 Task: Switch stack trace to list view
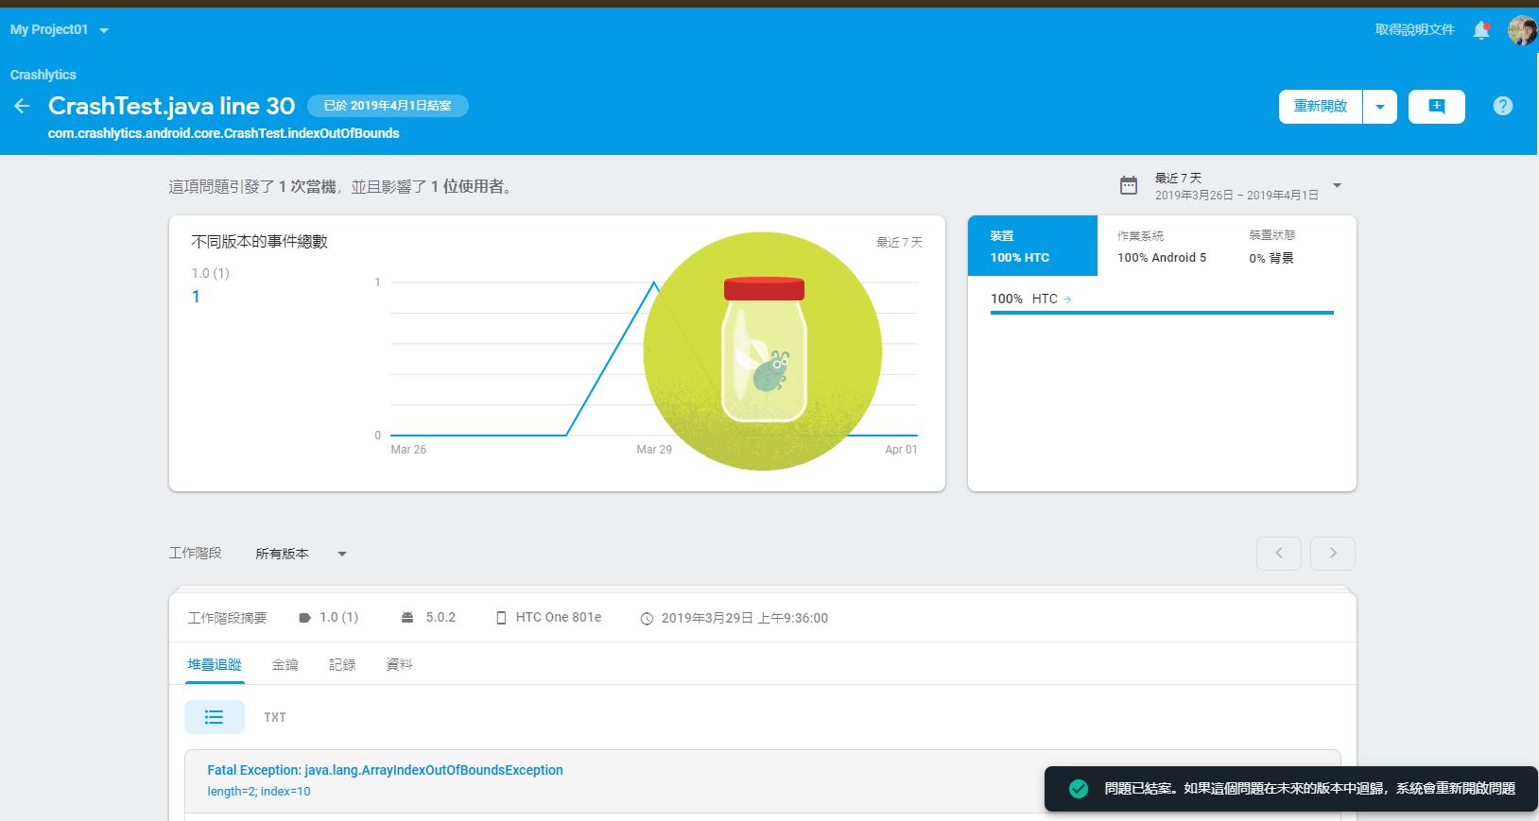click(215, 717)
